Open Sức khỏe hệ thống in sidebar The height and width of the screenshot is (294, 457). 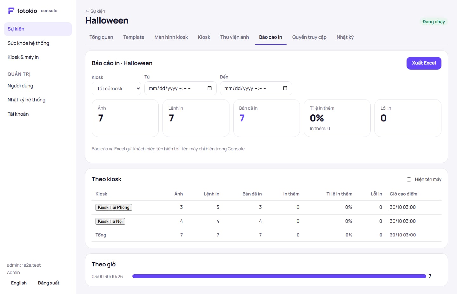38,43
